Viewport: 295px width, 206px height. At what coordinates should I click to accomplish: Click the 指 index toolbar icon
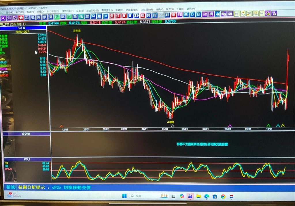coord(155,15)
